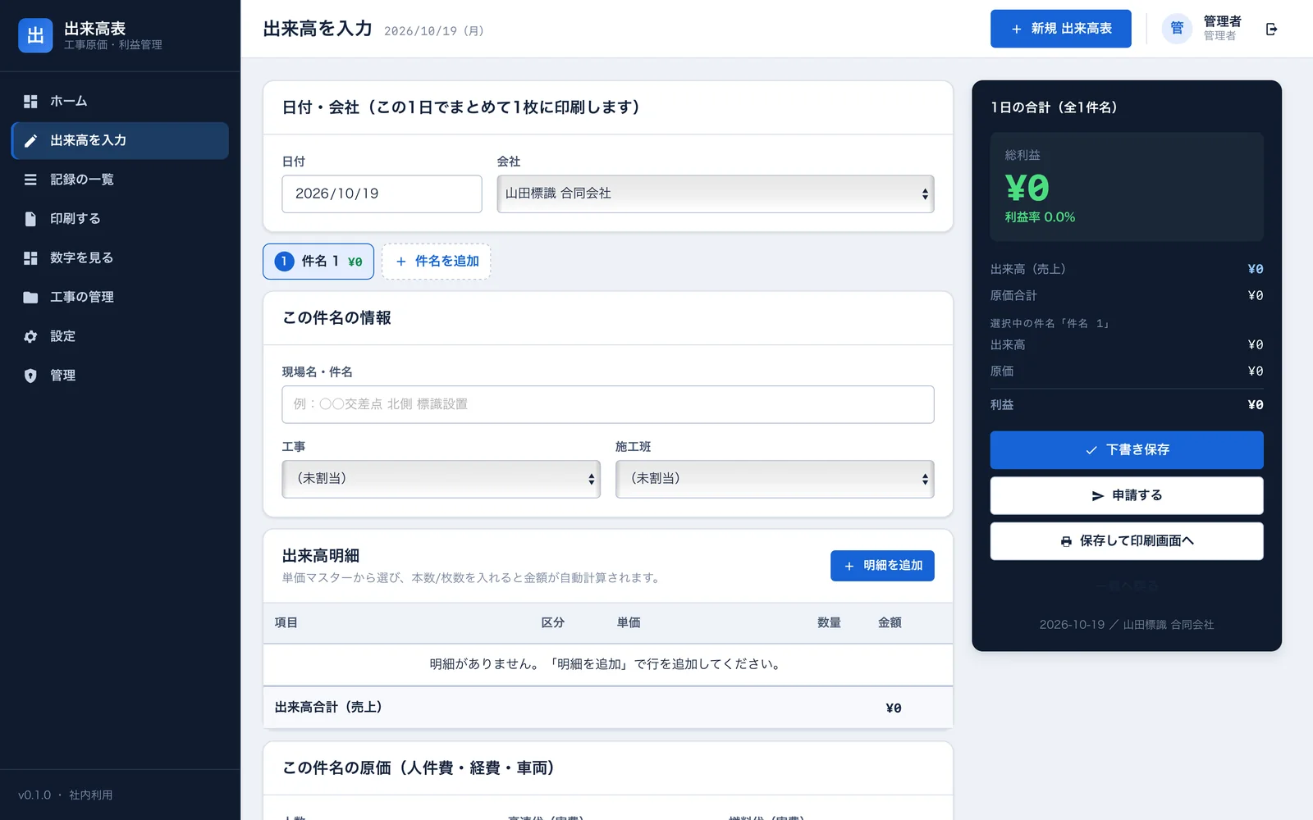The width and height of the screenshot is (1313, 820).
Task: Click the 下書き保存 button
Action: pyautogui.click(x=1127, y=450)
